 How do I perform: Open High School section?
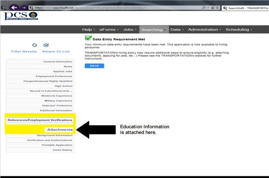(x=40, y=86)
